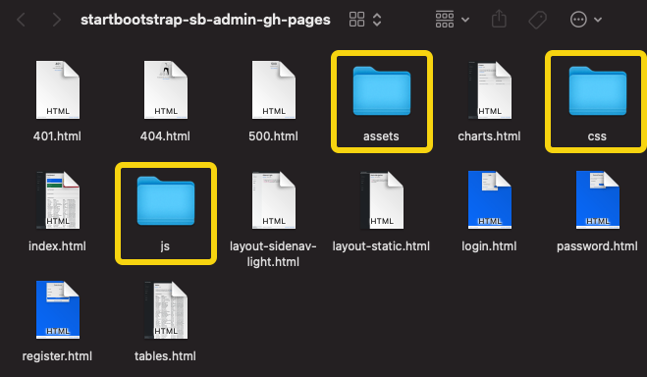
Task: Click the 404.html file name label
Action: click(x=165, y=136)
